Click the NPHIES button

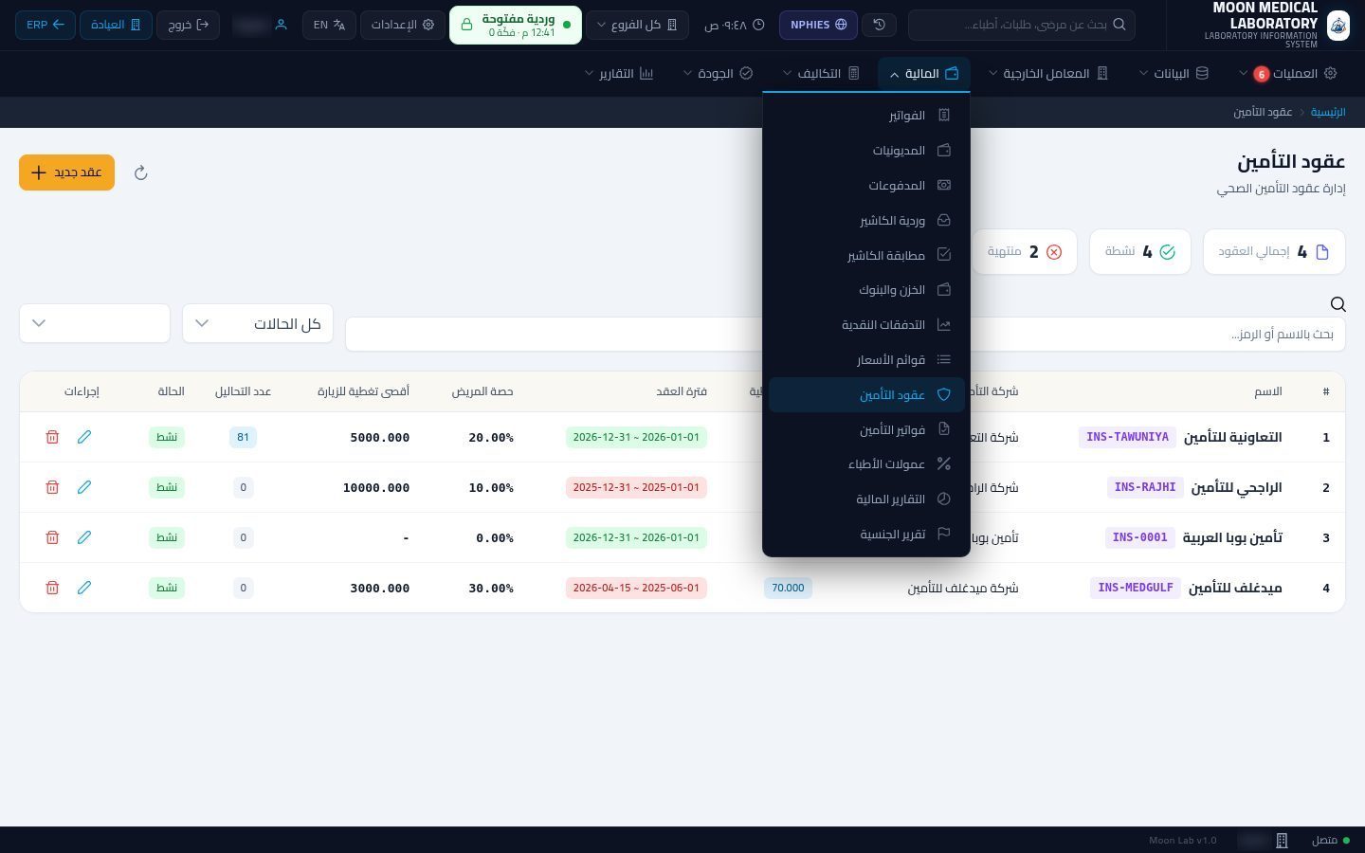(x=818, y=25)
